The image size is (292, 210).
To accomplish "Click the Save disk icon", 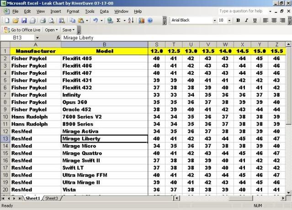I will point(24,21).
